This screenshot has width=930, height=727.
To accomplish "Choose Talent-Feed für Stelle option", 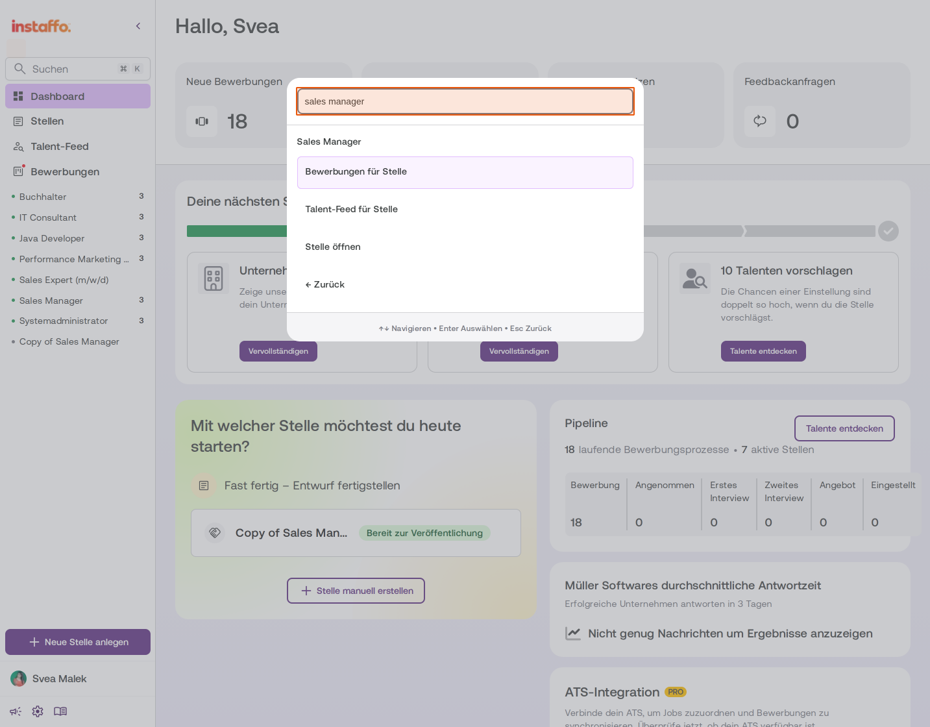I will point(465,209).
